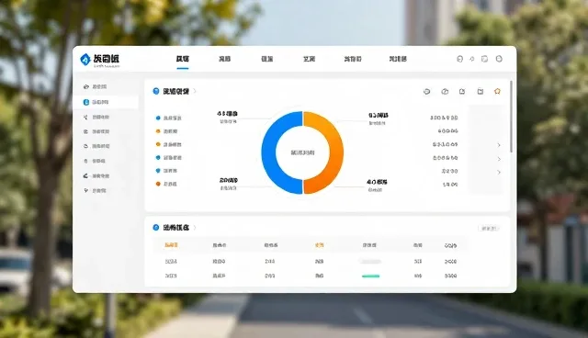588x338 pixels.
Task: Click the upper-left callout label of the donut
Action: 227,117
